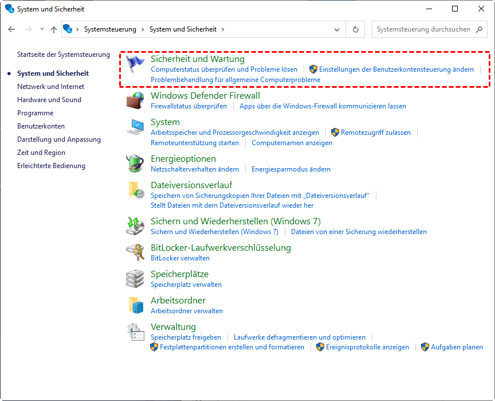This screenshot has height=401, width=495.
Task: Click BitLocker verwalten link
Action: click(180, 258)
